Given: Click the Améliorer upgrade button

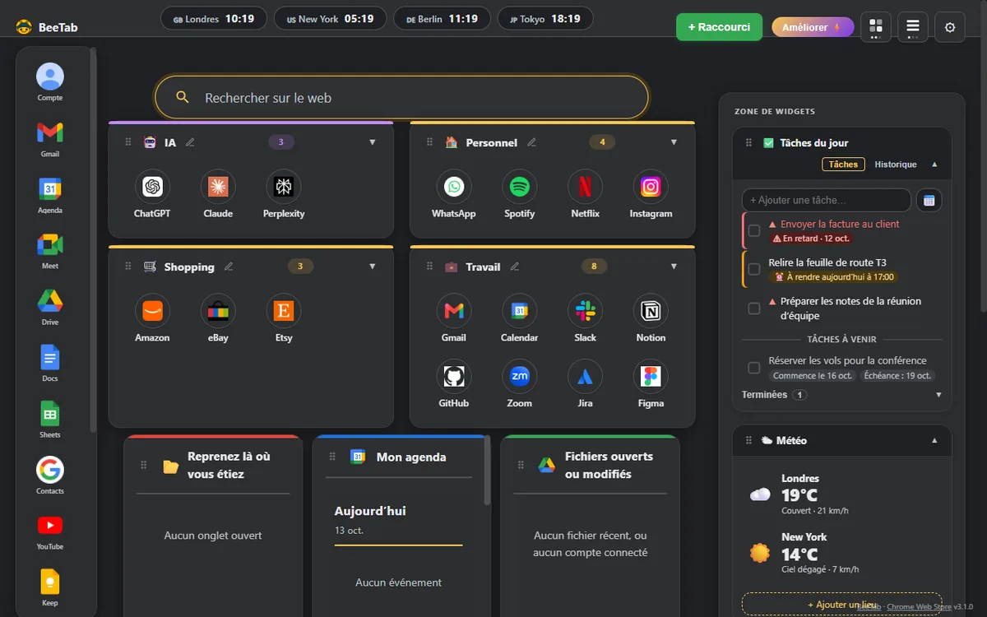Looking at the screenshot, I should pos(813,27).
